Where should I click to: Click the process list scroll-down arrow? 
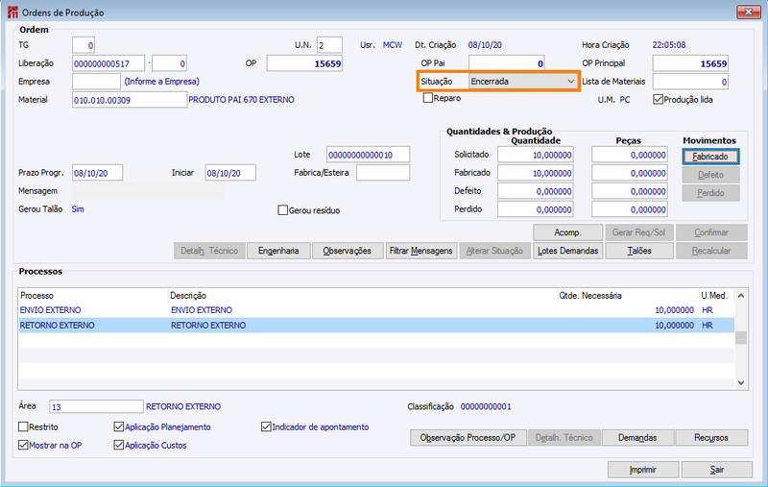[740, 382]
